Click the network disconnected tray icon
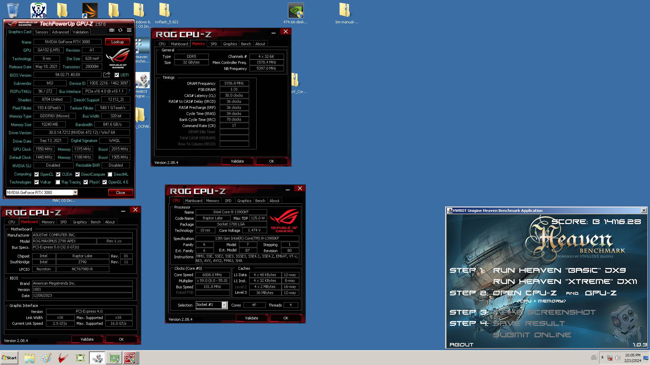The height and width of the screenshot is (365, 650). click(610, 358)
